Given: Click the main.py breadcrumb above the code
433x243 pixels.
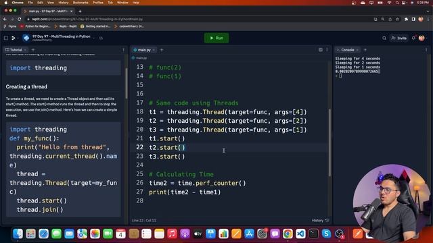Looking at the screenshot, I should click(x=139, y=58).
